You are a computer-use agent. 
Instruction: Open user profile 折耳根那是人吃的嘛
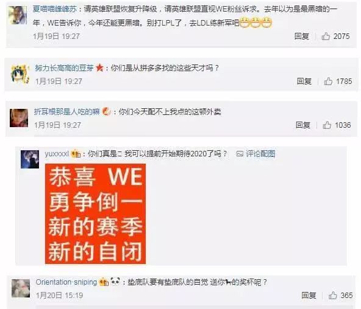click(67, 112)
